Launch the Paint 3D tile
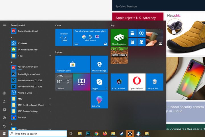 99,100
